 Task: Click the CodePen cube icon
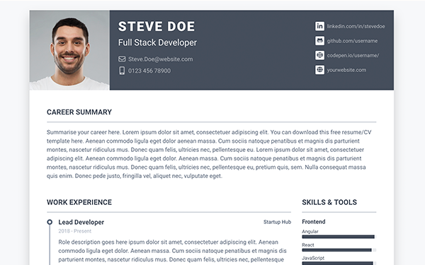319,55
